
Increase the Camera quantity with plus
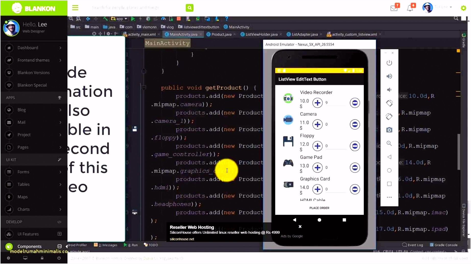317,125
